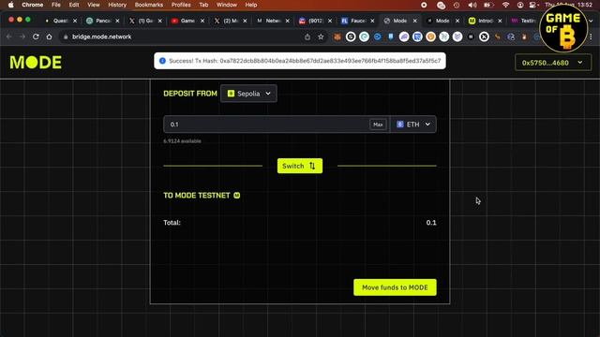Viewport: 600px width, 337px height.
Task: Click the Switch direction button
Action: [300, 166]
